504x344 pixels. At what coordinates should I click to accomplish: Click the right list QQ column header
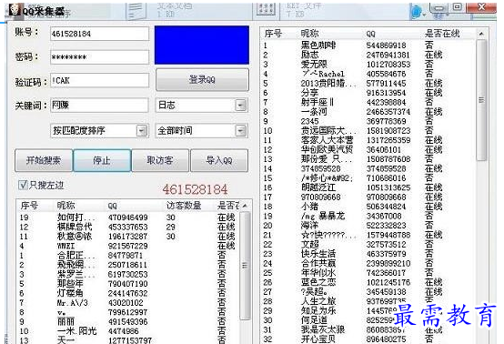(370, 34)
